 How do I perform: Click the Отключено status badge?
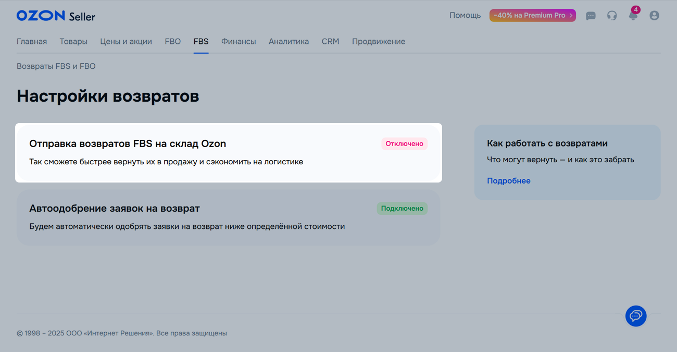click(404, 144)
